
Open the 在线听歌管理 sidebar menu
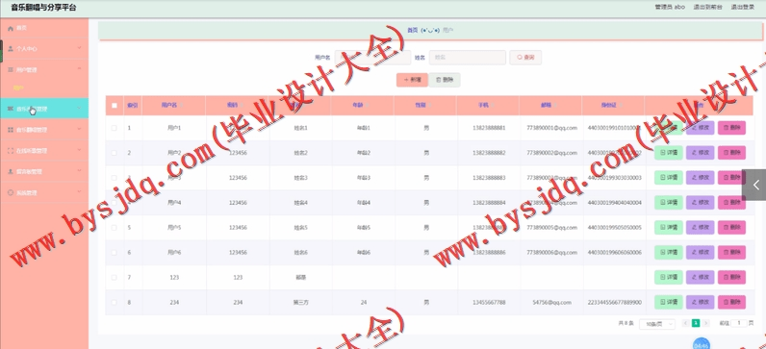coord(44,151)
